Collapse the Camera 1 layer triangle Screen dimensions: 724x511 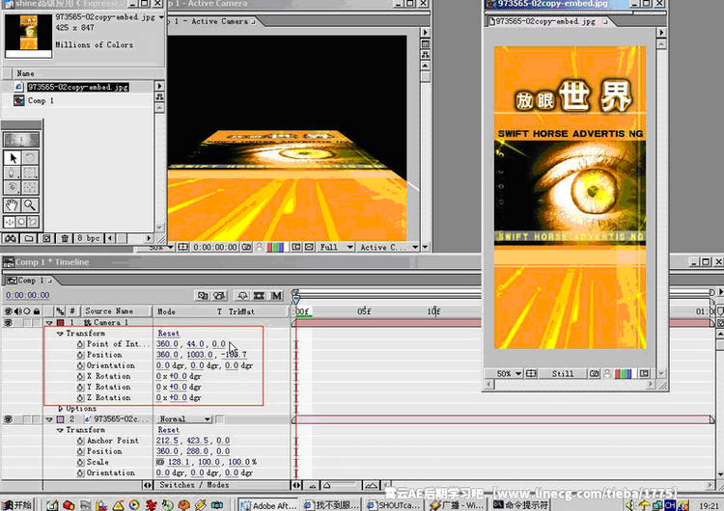[49, 322]
